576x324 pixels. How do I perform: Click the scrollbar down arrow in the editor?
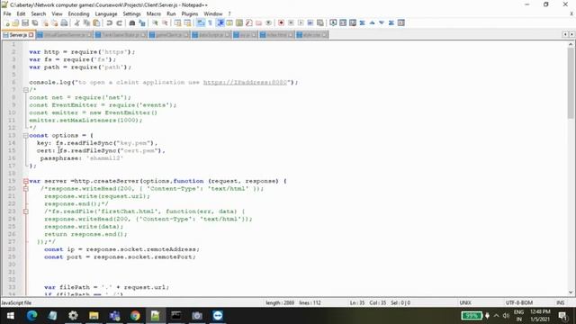(x=571, y=292)
